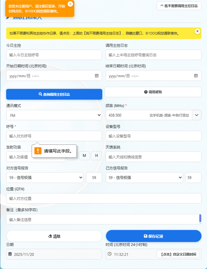
Task: Click the 对方信号报告 59 number box
Action: click(94, 178)
